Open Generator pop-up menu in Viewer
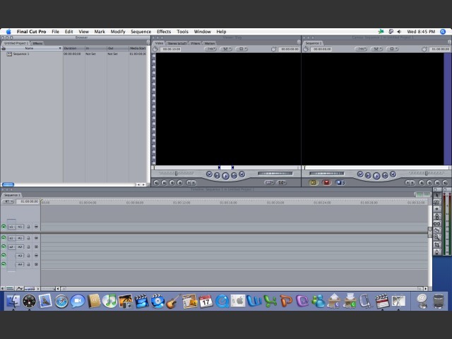452x339 pixels. pos(282,182)
